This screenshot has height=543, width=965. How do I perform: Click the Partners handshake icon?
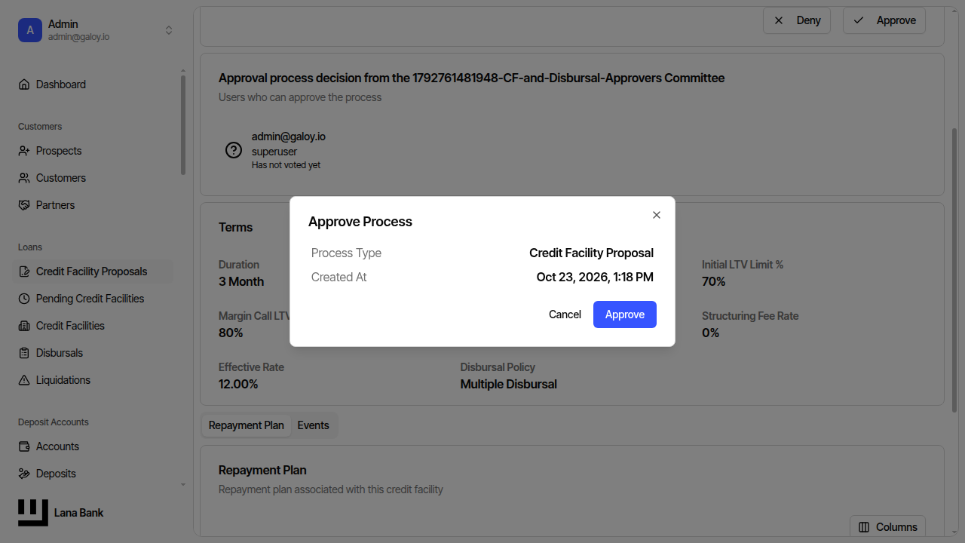24,205
